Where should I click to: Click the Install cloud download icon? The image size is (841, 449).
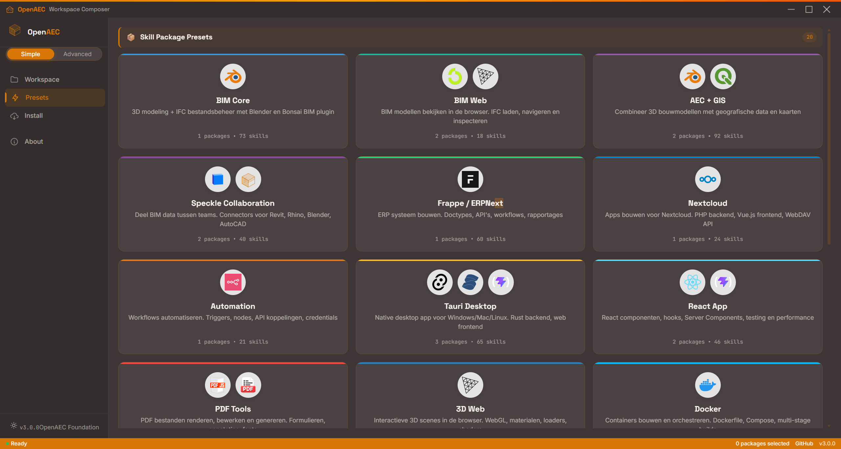14,116
